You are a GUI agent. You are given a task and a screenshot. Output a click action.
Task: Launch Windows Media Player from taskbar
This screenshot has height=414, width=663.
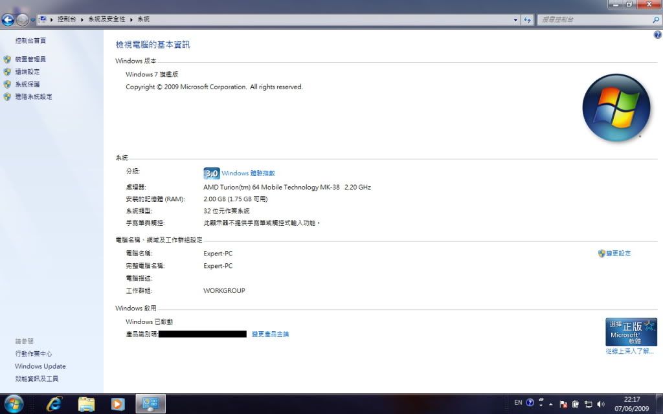[x=118, y=404]
